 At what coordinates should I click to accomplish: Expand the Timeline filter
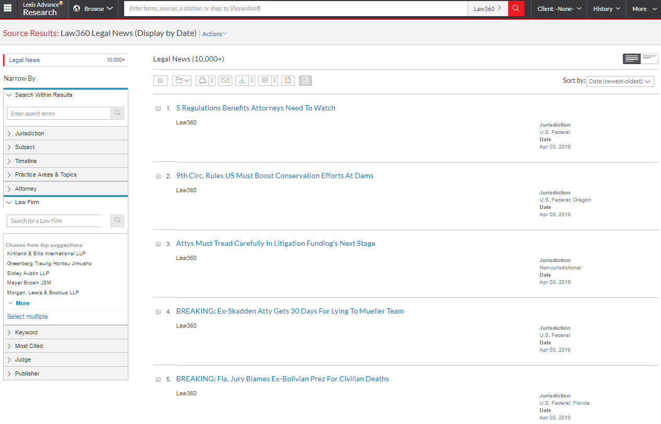66,161
